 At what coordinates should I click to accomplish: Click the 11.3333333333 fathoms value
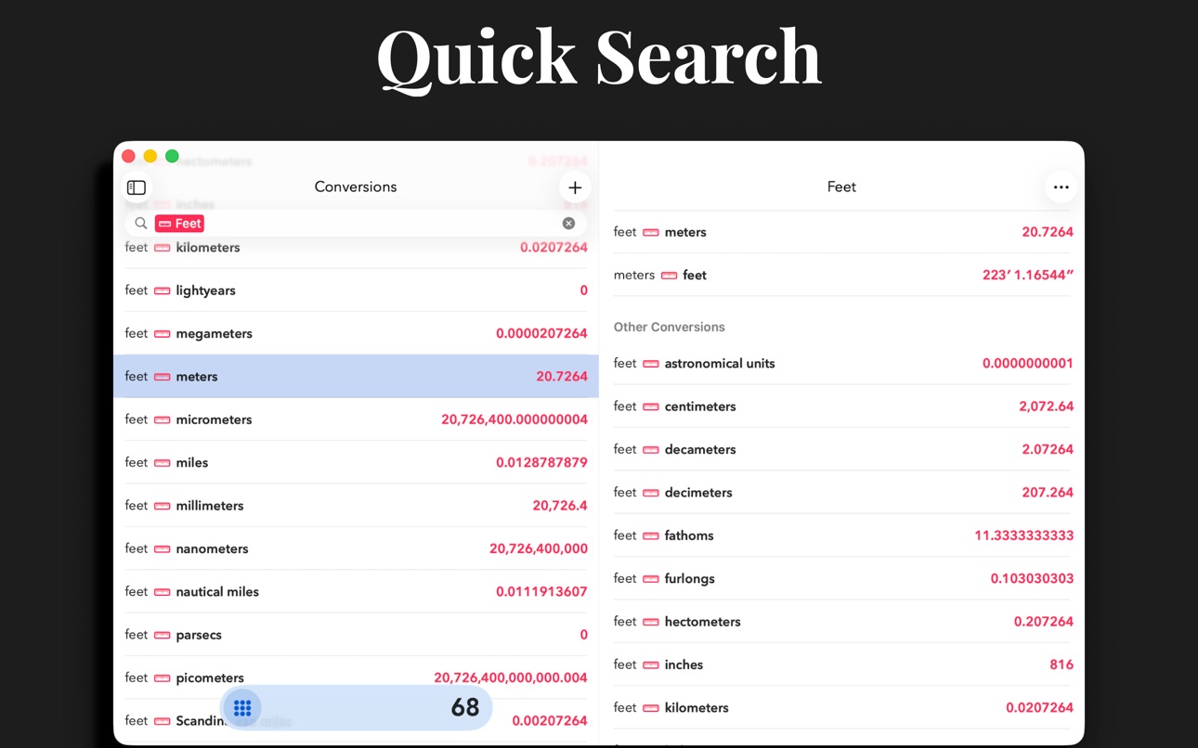point(1023,535)
